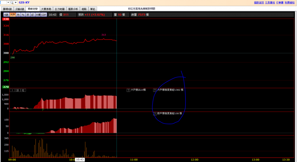Click the 313 high price label
Screen dimensions: 297x162
tap(104, 35)
